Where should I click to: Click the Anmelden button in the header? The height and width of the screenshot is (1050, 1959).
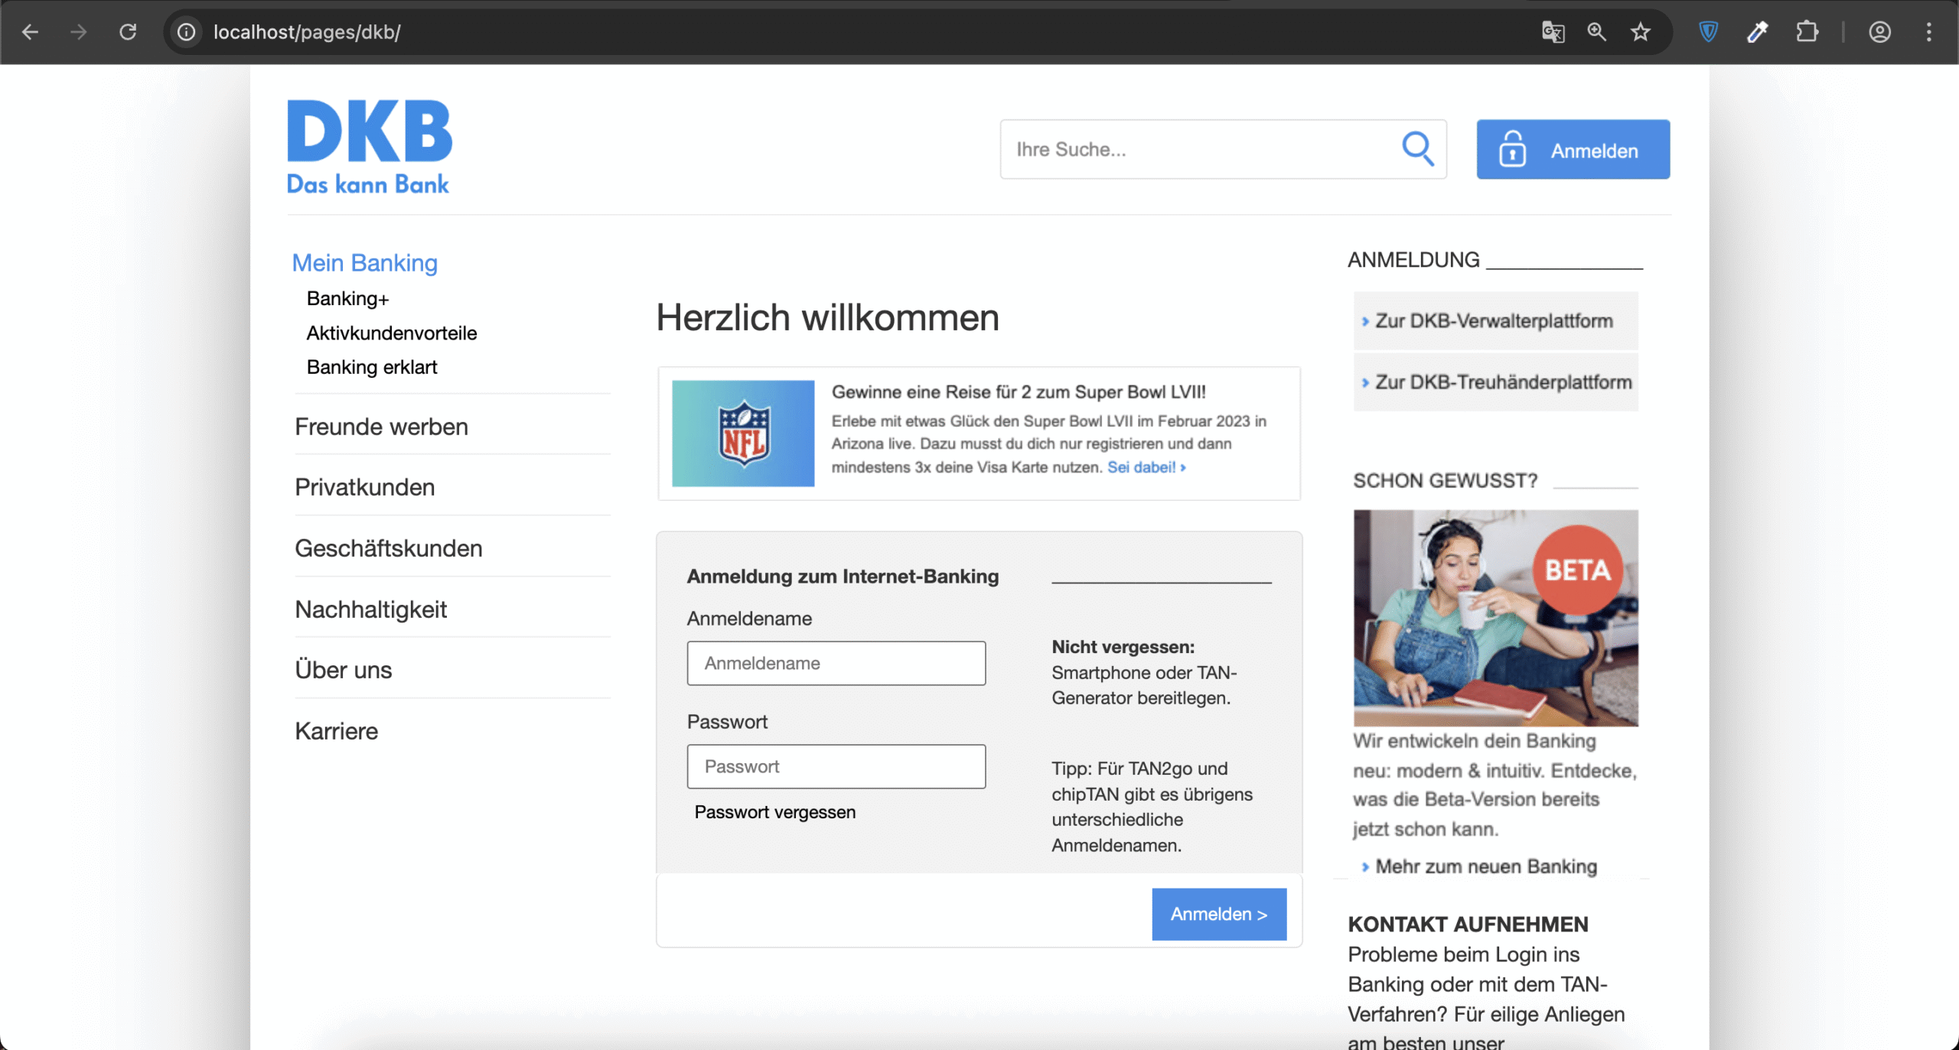pyautogui.click(x=1573, y=149)
